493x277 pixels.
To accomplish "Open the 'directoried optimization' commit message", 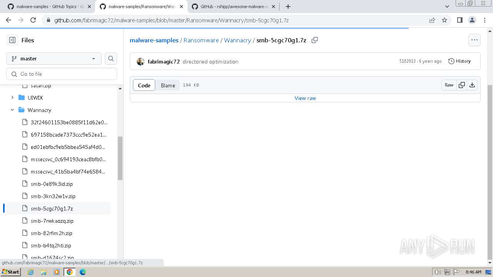I will click(210, 62).
